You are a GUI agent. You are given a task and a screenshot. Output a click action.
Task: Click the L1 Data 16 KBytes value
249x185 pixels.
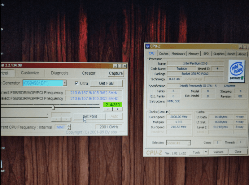(221, 117)
